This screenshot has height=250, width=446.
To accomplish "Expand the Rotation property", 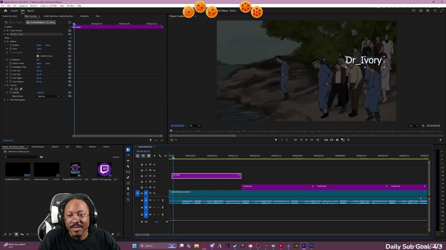I will pos(7,60).
